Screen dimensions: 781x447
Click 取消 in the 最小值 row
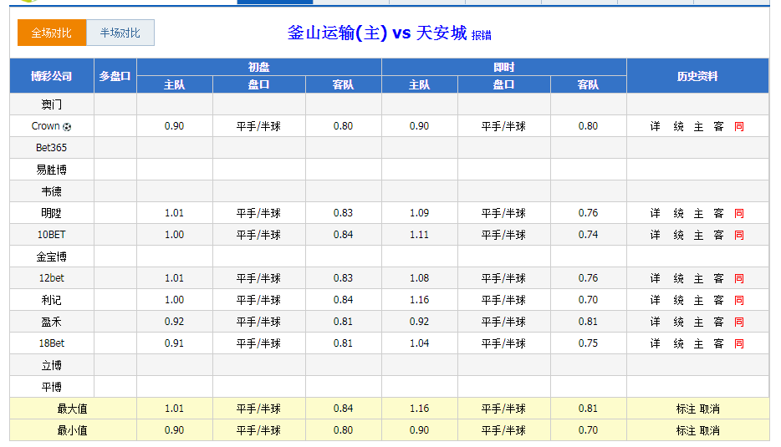coord(710,430)
